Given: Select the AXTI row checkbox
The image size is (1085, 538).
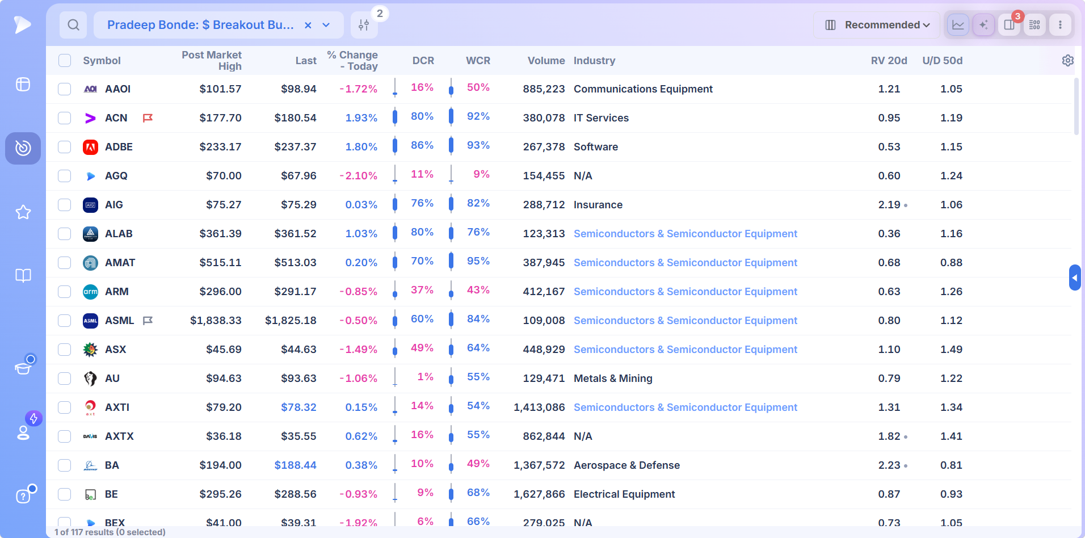Looking at the screenshot, I should point(65,407).
